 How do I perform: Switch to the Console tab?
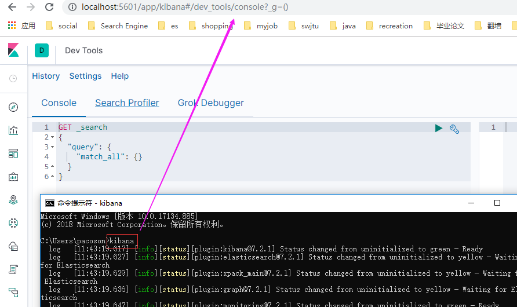59,103
